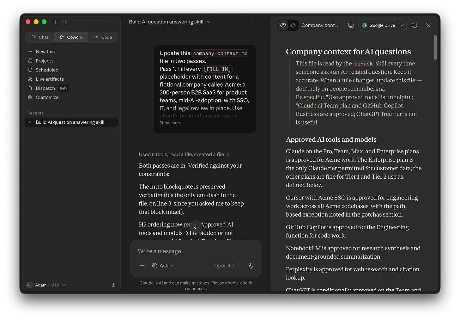Click the Approved AI tools and models heading
This screenshot has width=460, height=320.
(331, 139)
